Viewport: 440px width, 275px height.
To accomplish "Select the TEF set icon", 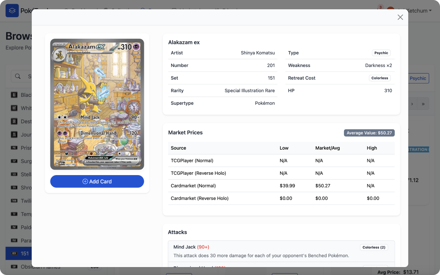I will point(14,214).
